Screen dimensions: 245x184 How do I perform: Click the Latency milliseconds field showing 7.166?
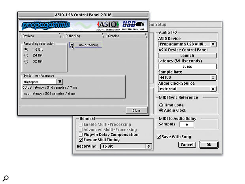click(187, 66)
